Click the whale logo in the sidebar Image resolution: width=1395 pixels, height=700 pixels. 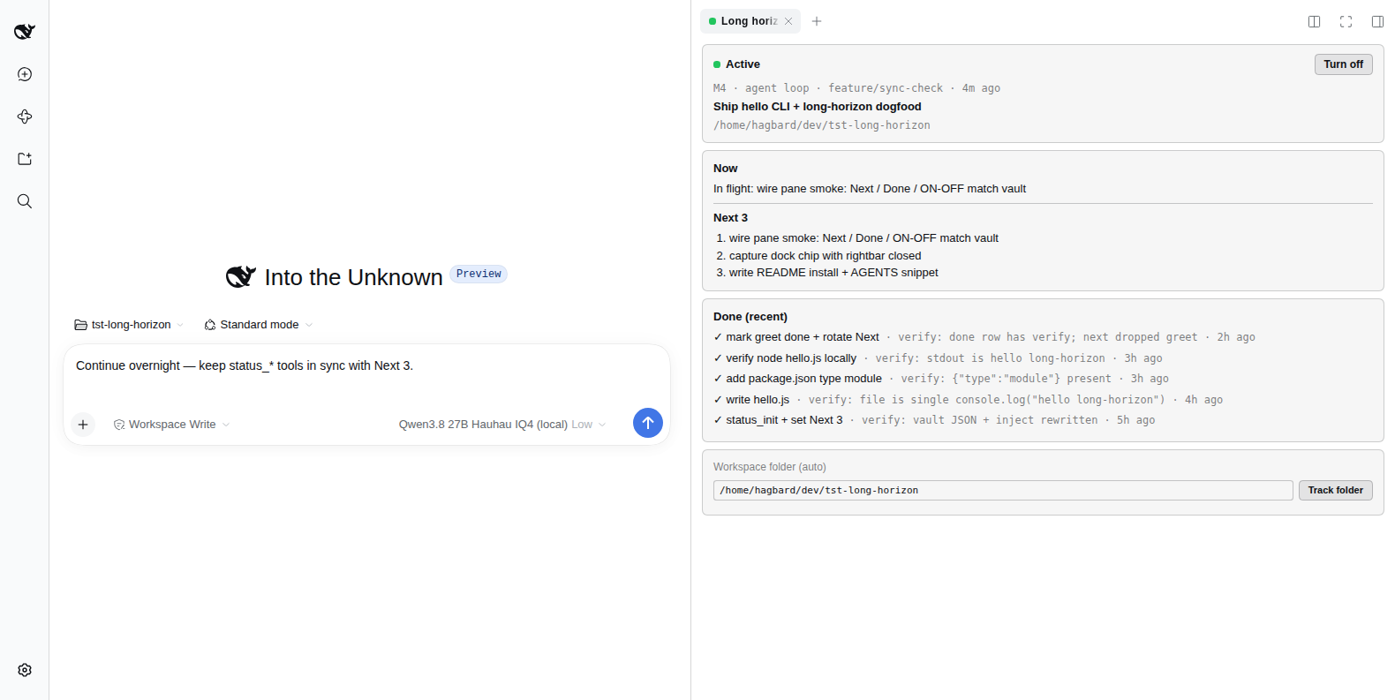tap(25, 32)
